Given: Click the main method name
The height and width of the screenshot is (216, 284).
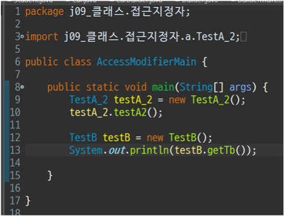Looking at the screenshot, I should pyautogui.click(x=163, y=87).
